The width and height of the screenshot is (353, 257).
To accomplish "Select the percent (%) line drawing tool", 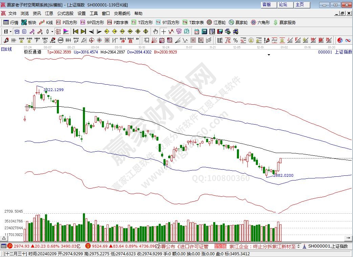I will [236, 40].
